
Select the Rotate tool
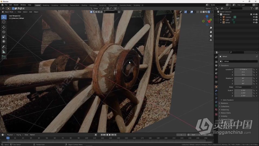(4, 32)
